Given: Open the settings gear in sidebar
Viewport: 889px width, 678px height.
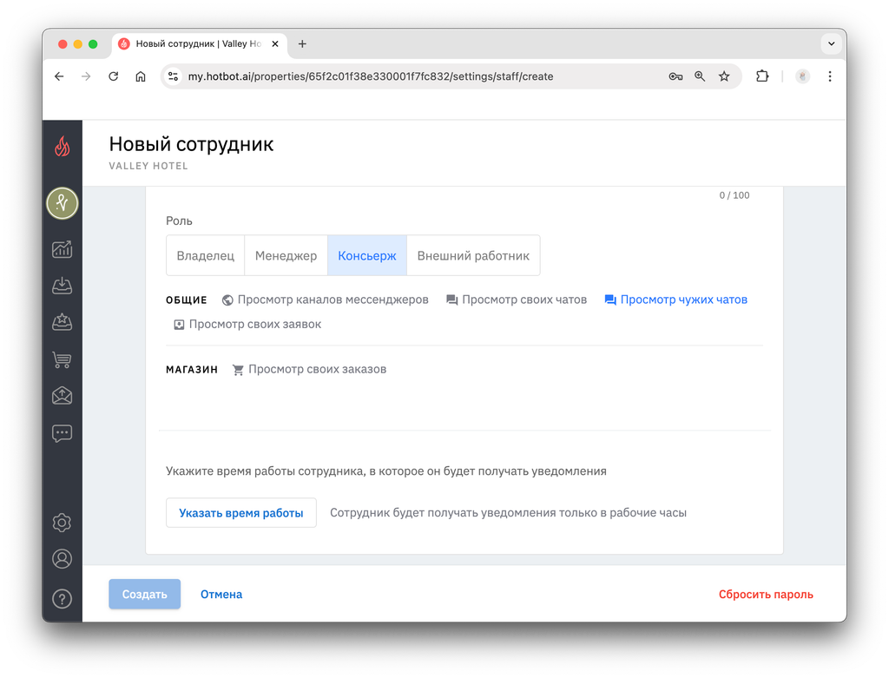Looking at the screenshot, I should [x=63, y=523].
